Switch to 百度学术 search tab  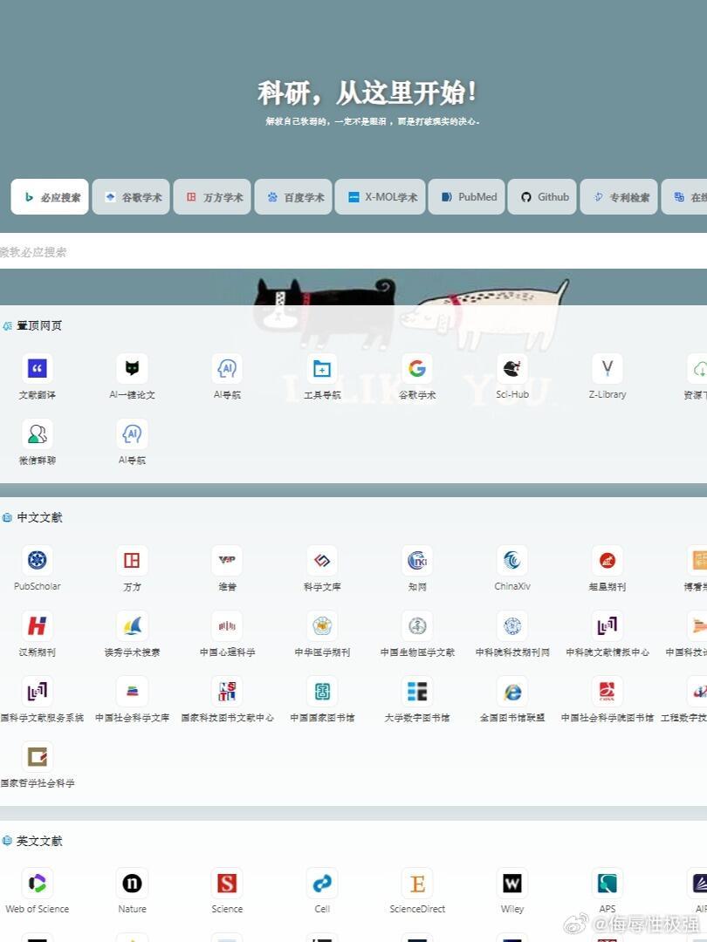click(x=293, y=196)
